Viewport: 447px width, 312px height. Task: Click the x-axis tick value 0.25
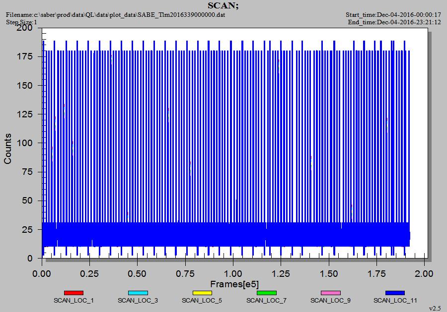click(89, 274)
